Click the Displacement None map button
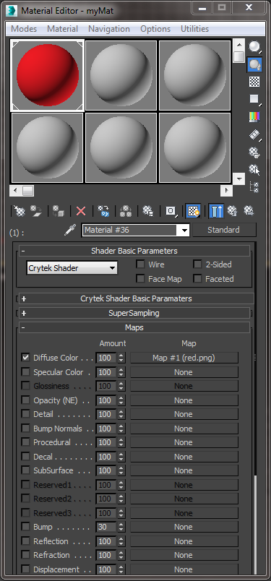271x581 pixels. (x=184, y=569)
